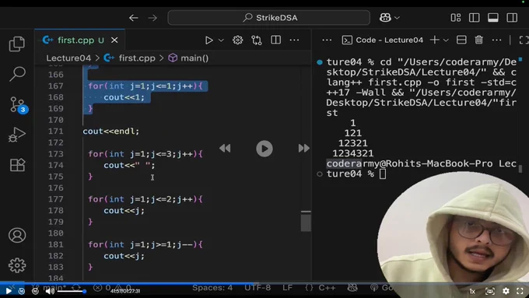Toggle the secondary side bar

click(x=512, y=18)
